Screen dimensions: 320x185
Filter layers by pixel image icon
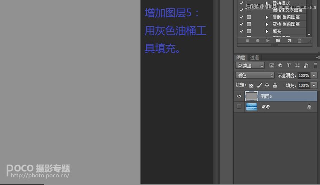tap(272, 66)
